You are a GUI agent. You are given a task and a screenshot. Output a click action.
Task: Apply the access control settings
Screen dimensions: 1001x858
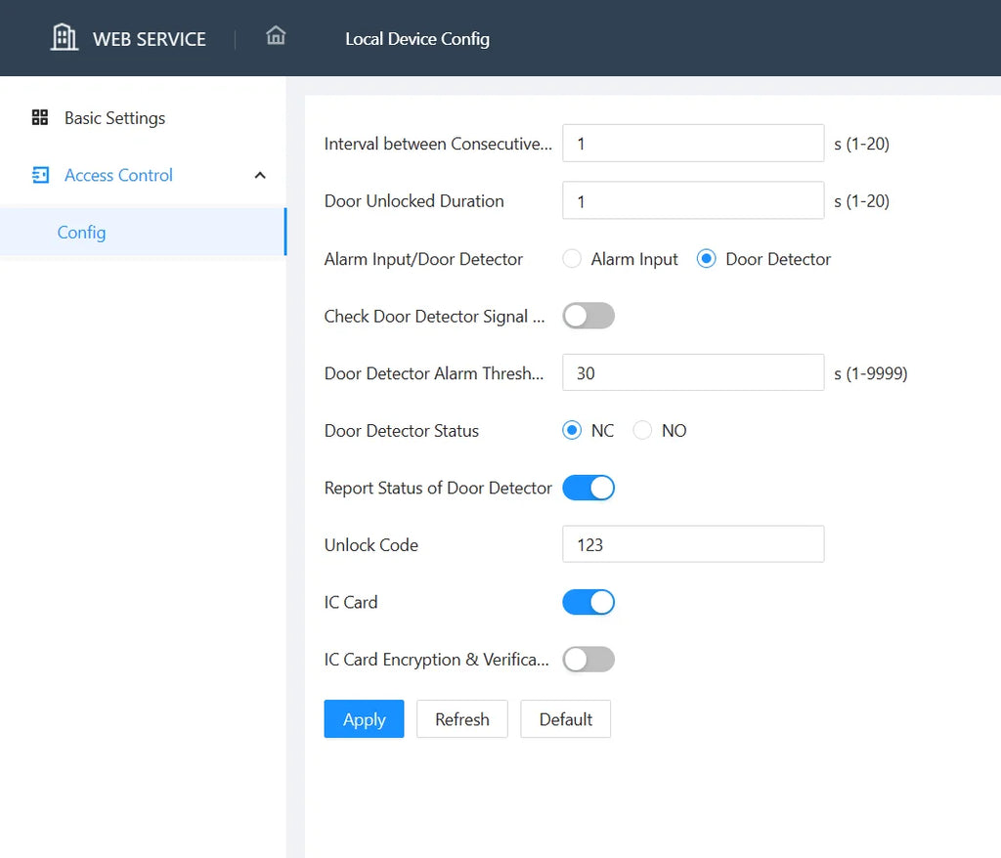(364, 719)
